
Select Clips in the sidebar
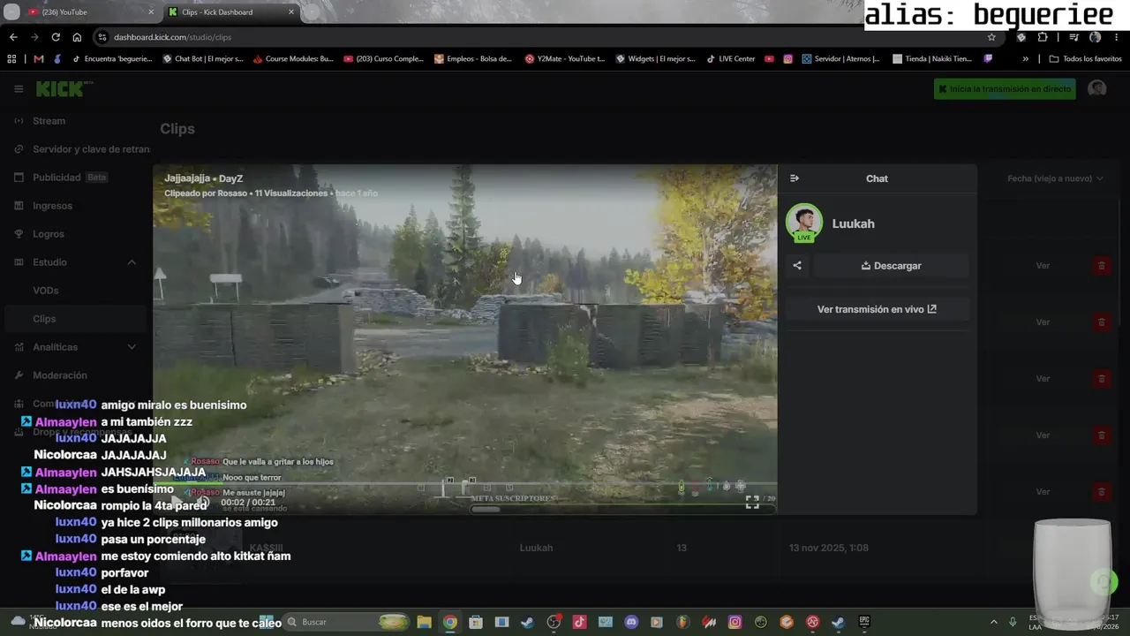pos(76,319)
